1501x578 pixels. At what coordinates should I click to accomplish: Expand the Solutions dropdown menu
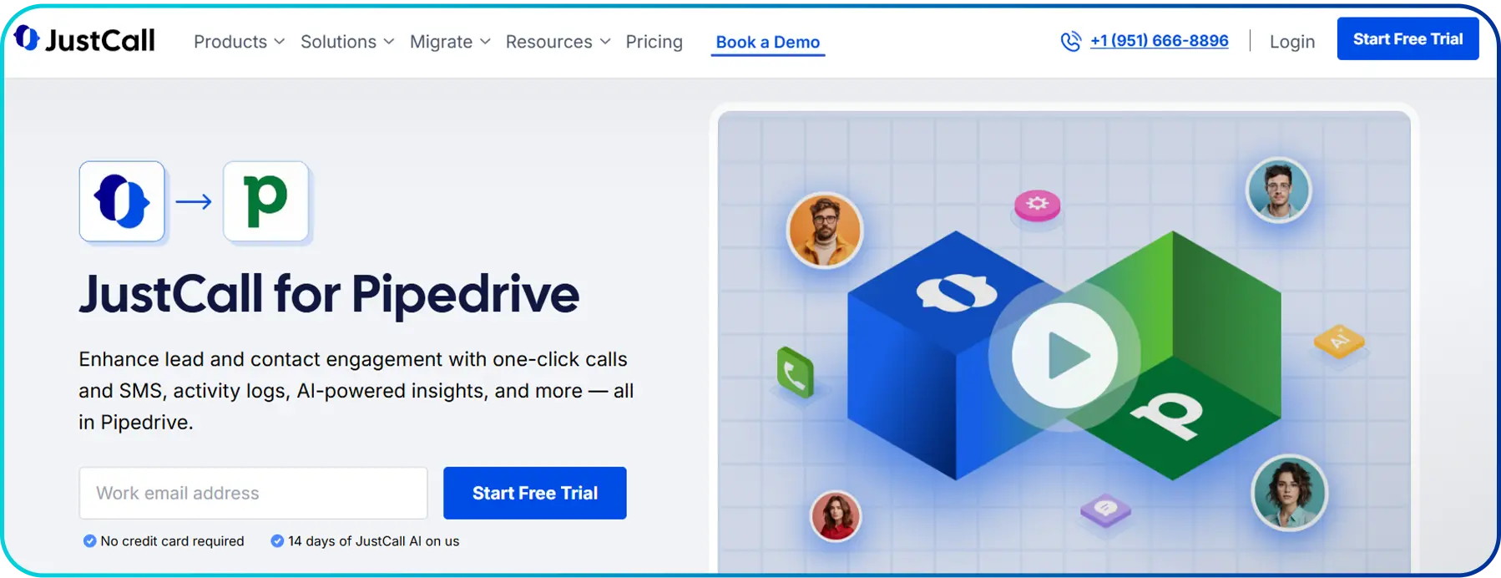click(x=347, y=42)
